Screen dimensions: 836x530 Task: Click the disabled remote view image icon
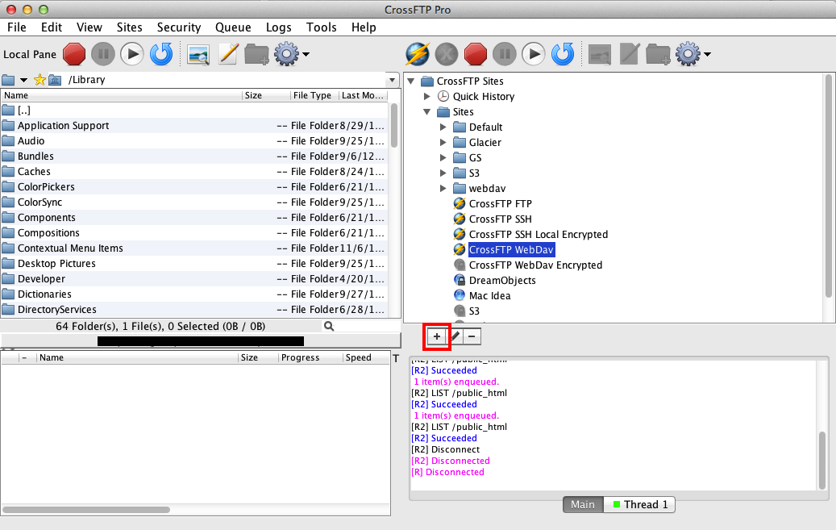(600, 54)
